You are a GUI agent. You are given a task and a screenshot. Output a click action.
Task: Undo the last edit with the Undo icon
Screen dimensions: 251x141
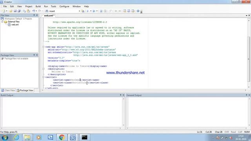click(34, 11)
